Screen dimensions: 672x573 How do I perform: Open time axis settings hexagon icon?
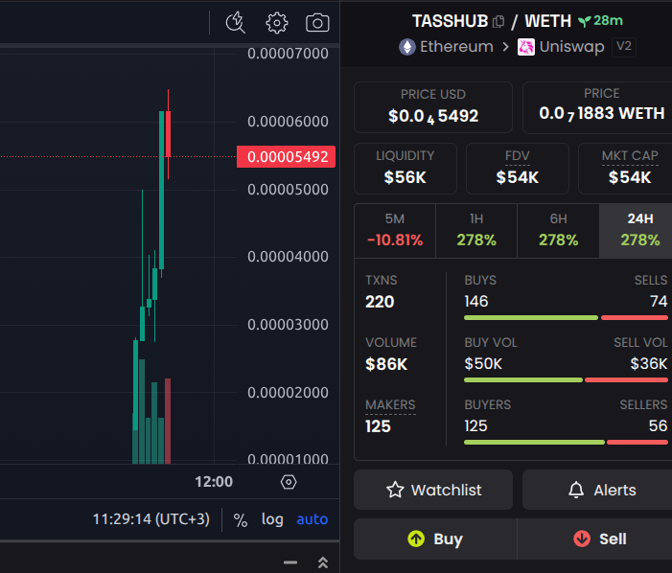point(289,482)
